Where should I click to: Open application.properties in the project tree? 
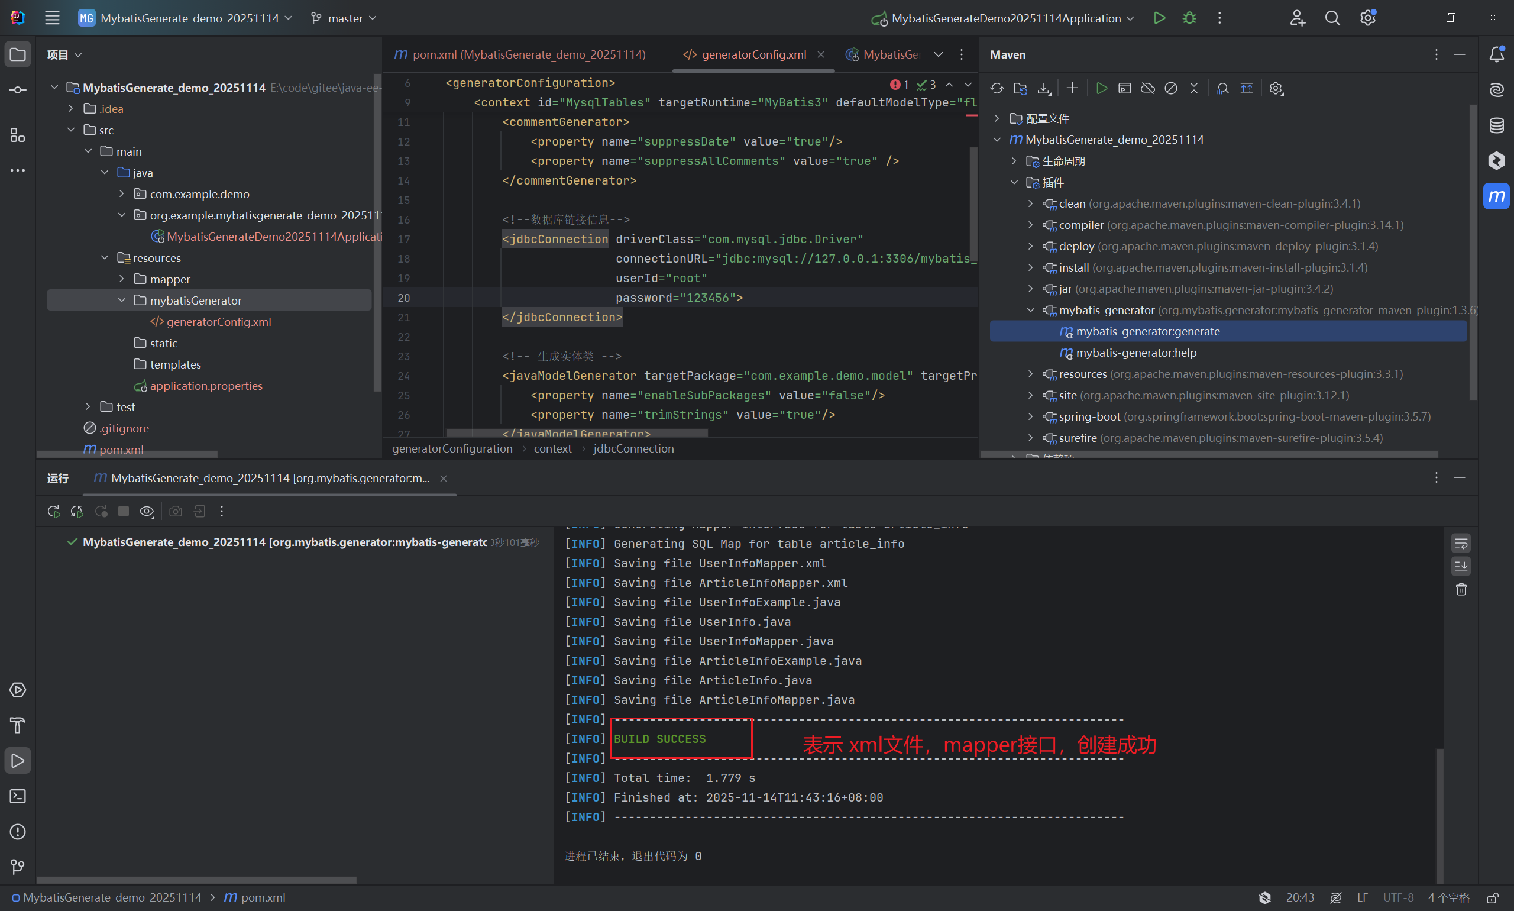(x=206, y=386)
